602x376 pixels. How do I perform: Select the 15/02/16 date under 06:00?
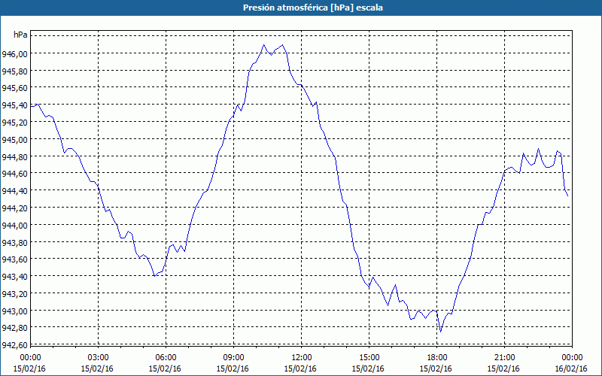[x=166, y=368]
